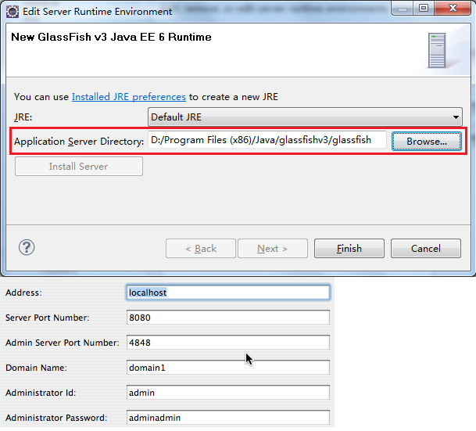The image size is (476, 431).
Task: Click the 'Administrator Password:' label
Action: [56, 418]
